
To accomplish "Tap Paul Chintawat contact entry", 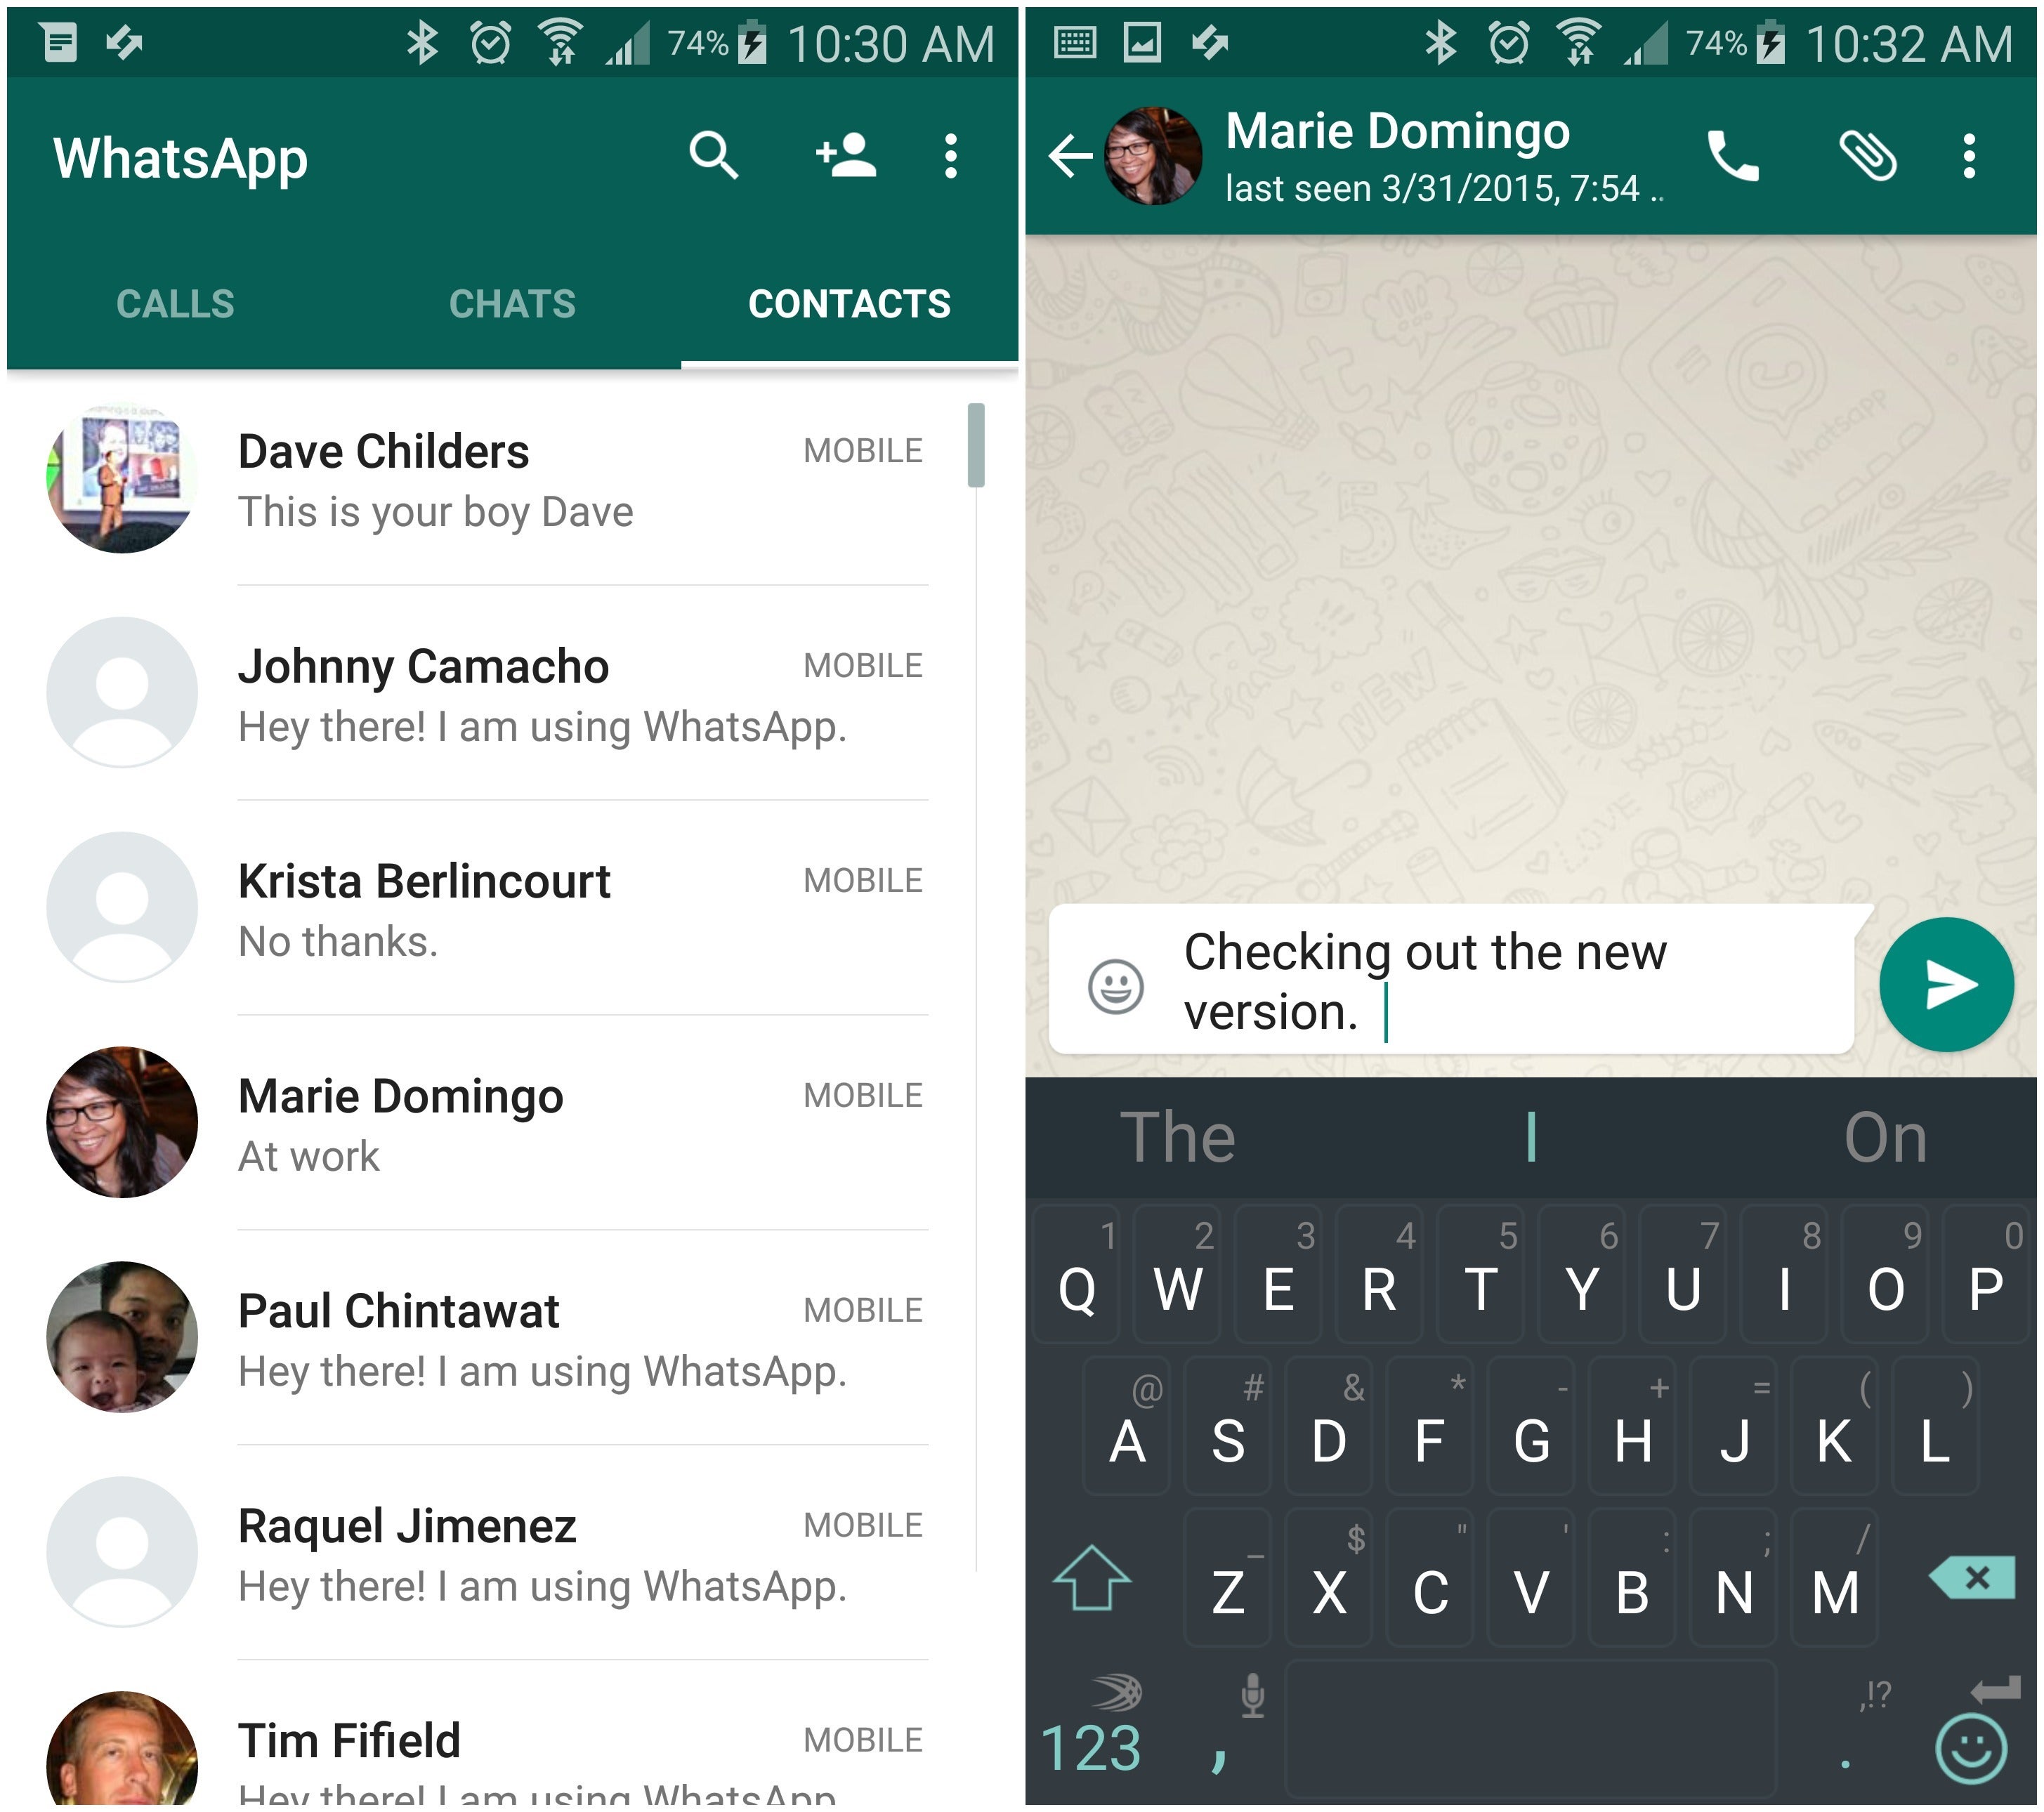I will coord(509,1312).
